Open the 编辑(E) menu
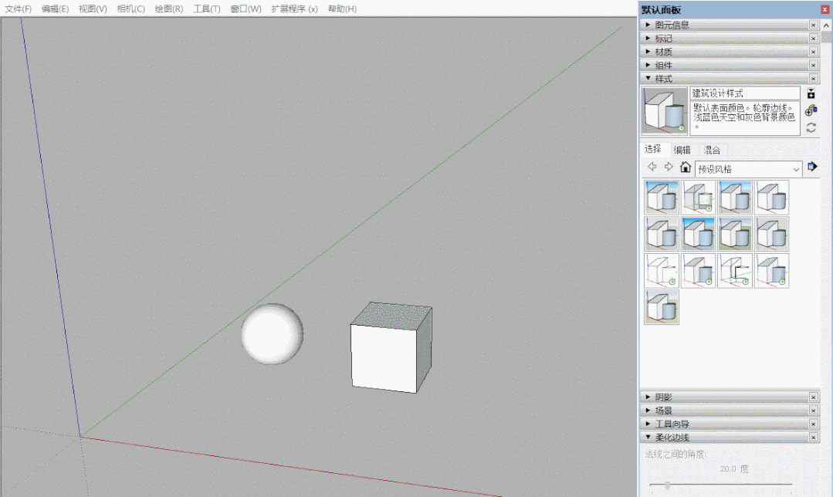Screen dimensions: 833x497 pyautogui.click(x=56, y=9)
